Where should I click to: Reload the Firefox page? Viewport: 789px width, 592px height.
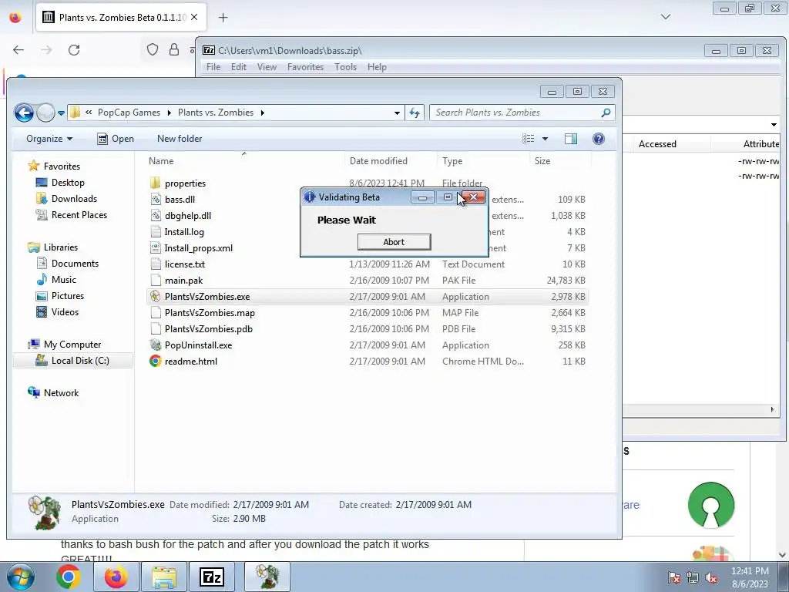(x=74, y=50)
